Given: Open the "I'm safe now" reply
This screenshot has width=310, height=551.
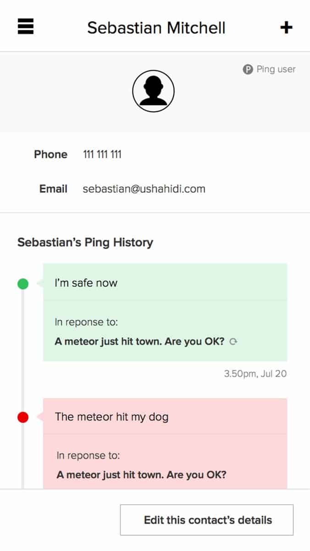Looking at the screenshot, I should click(x=86, y=283).
